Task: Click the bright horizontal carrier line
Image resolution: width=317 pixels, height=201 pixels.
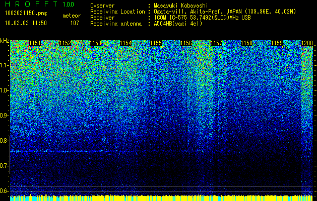Action: 162,151
